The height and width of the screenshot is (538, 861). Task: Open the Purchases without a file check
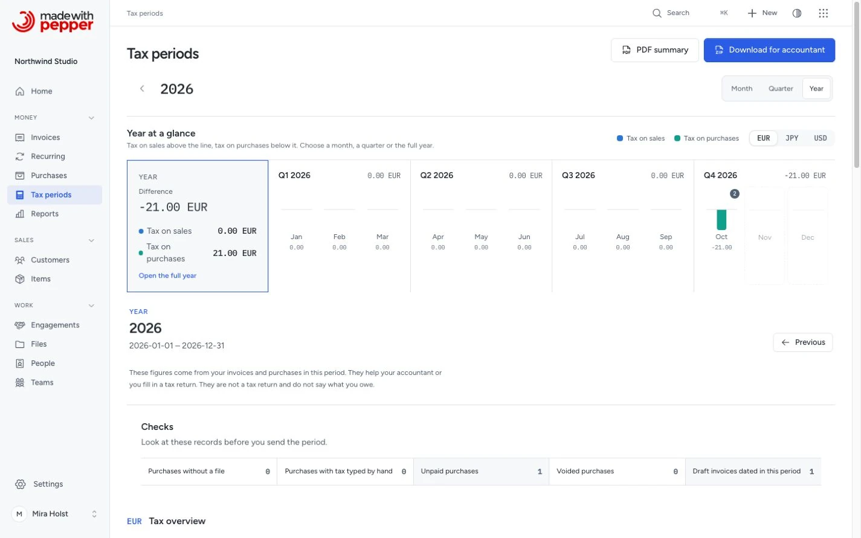tap(209, 472)
